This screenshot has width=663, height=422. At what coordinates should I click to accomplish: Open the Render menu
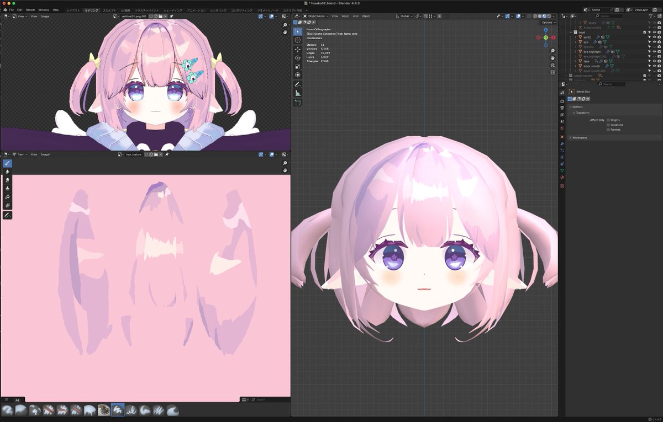point(30,10)
